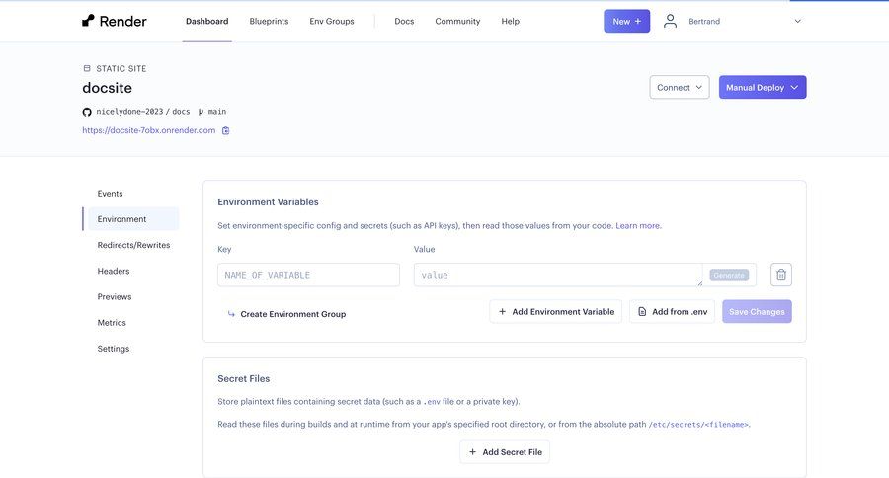Click Add from .env button
The image size is (889, 478).
click(x=672, y=311)
